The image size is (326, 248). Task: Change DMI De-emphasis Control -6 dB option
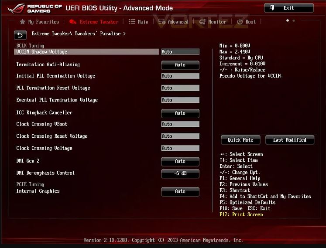click(x=180, y=173)
